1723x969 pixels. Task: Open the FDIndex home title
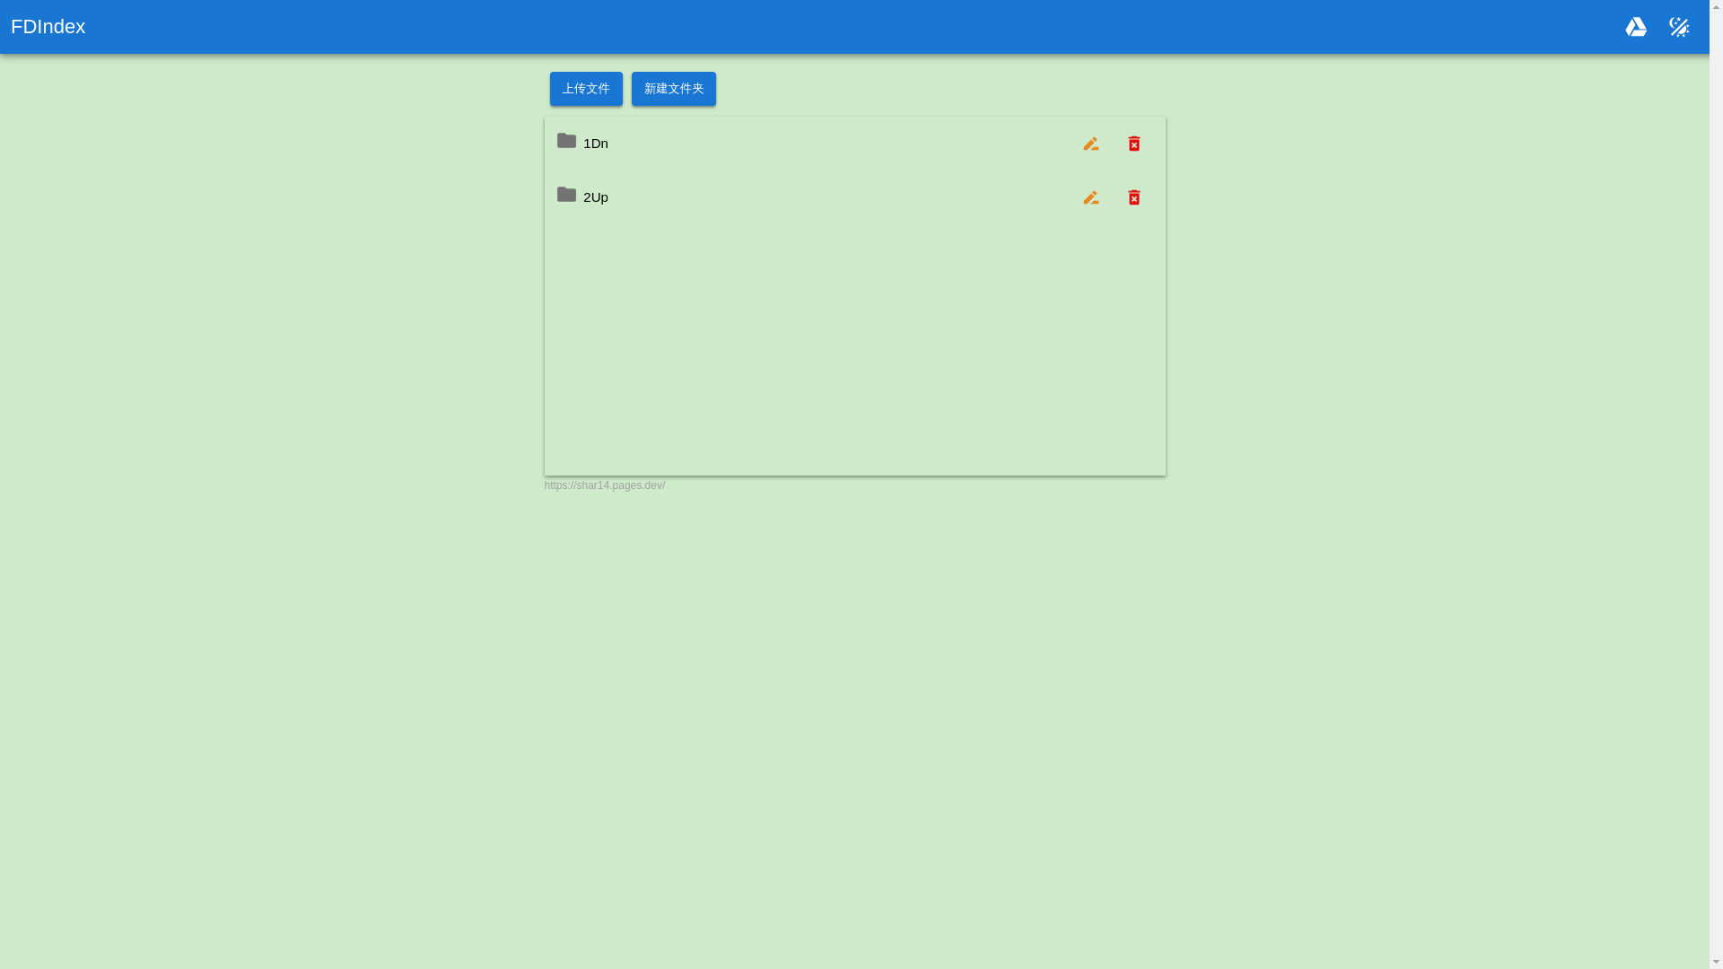[48, 27]
